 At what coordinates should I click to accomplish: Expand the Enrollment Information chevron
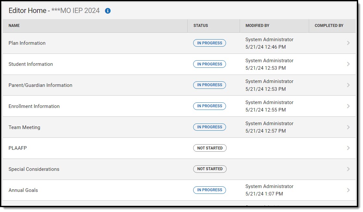click(348, 106)
